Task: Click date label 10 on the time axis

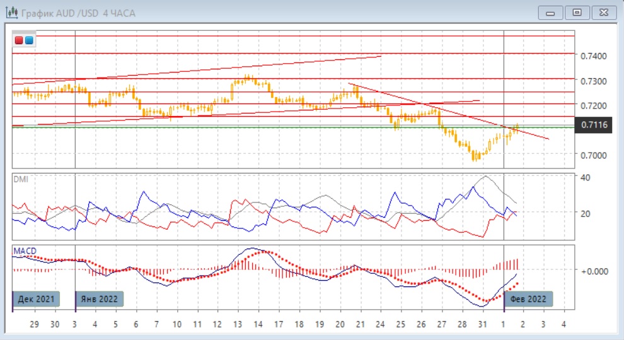Action: tap(176, 324)
